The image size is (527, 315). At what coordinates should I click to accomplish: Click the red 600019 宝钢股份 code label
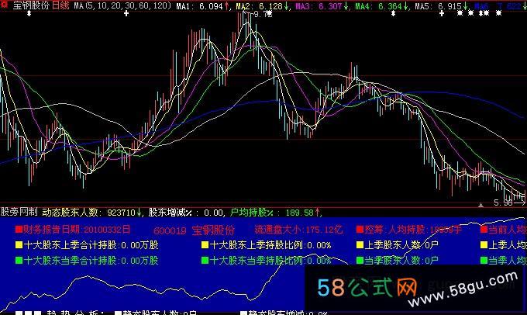(x=194, y=230)
